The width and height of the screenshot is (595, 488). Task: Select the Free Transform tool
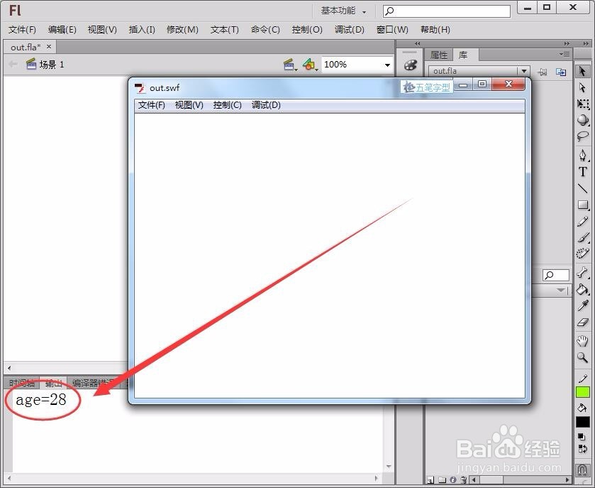tap(582, 104)
